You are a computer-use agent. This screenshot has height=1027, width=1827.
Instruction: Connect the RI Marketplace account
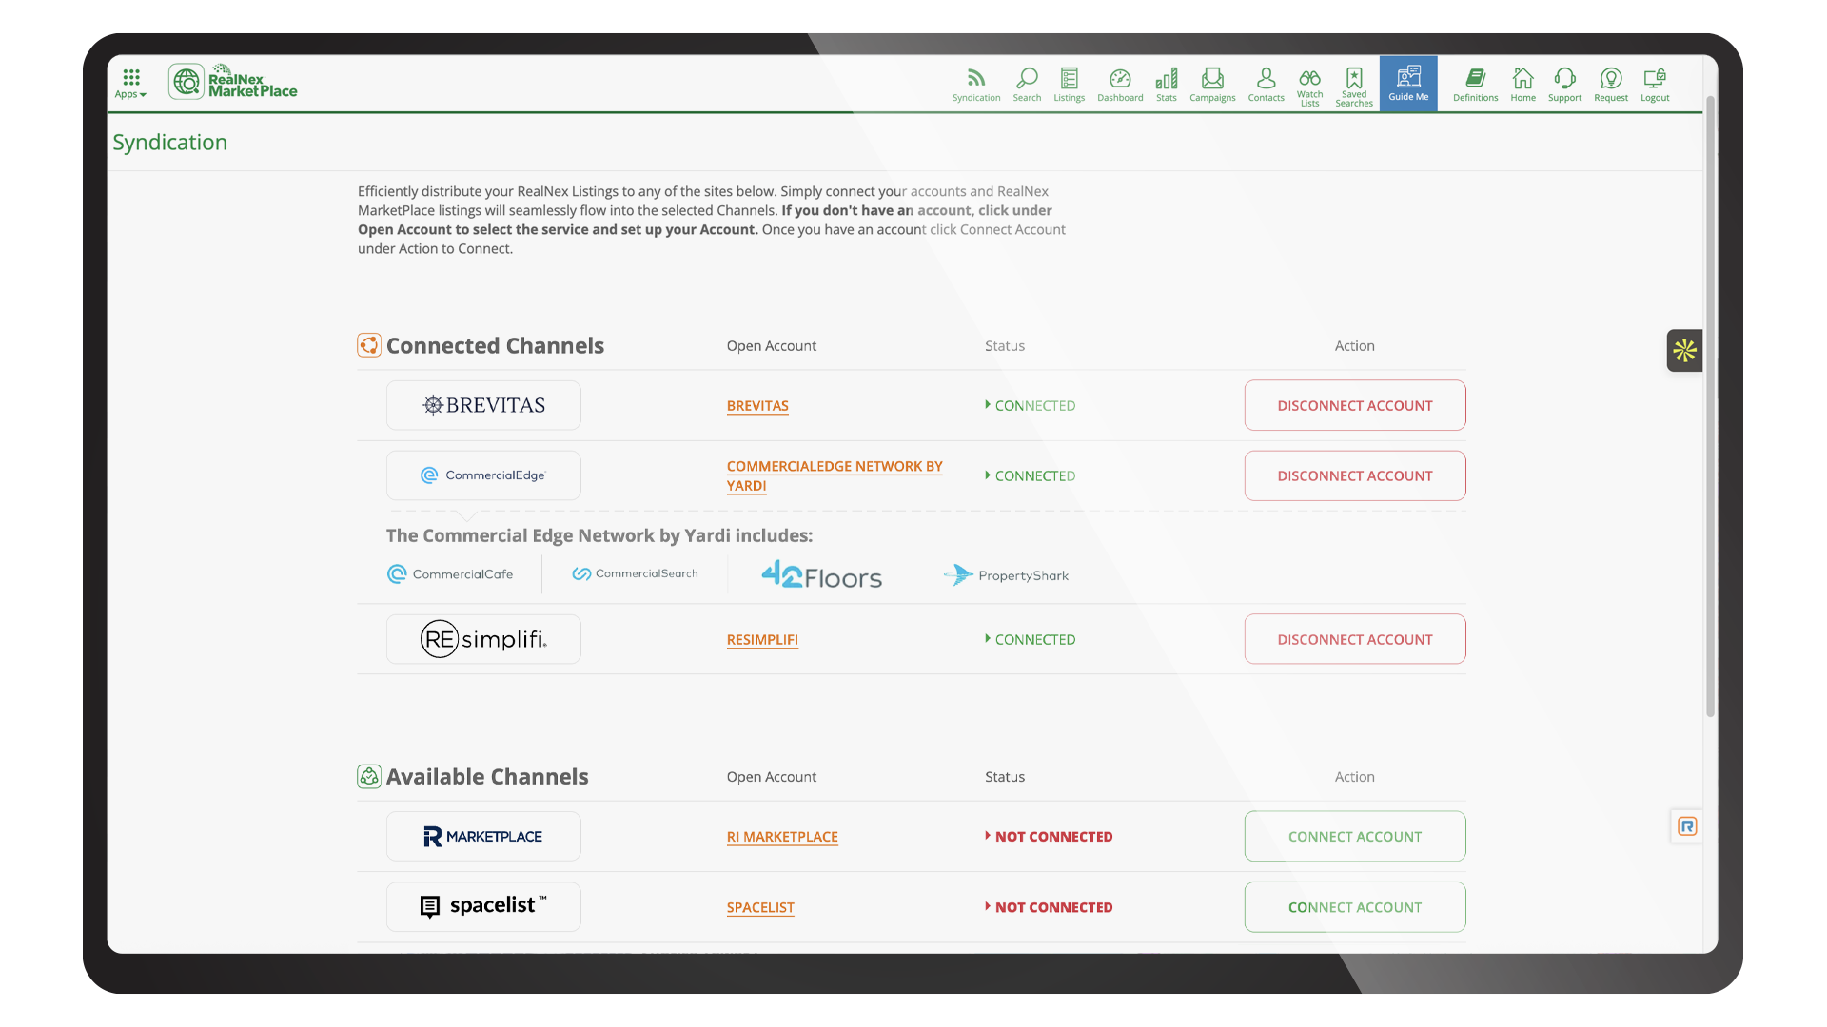tap(1355, 836)
